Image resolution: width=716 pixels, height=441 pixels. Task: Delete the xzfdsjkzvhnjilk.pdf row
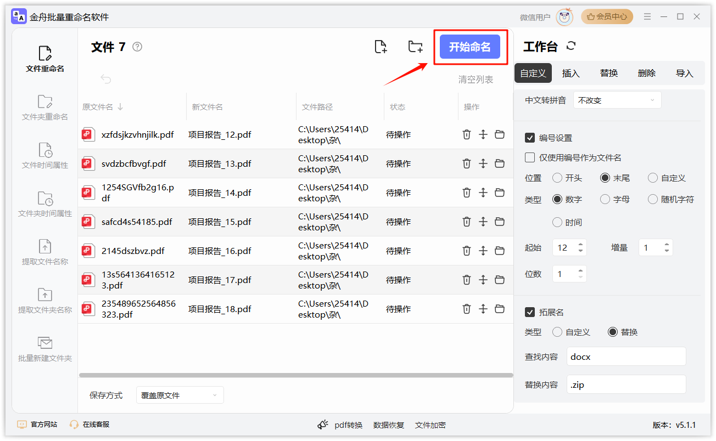467,134
